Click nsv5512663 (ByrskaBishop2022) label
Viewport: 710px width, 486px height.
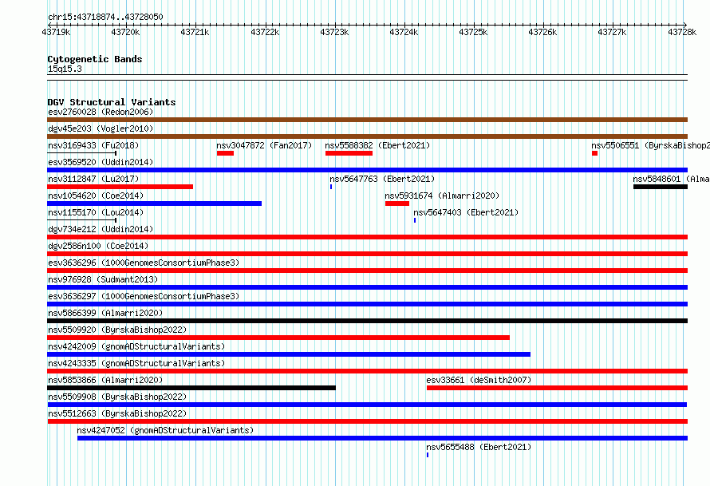[x=117, y=413]
